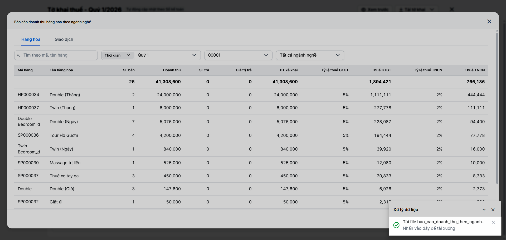Collapse the Xử lý dữ liệu panel

point(484,210)
